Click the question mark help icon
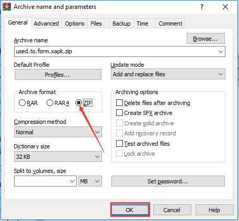Viewport: 239px width, 221px height. pos(202,7)
